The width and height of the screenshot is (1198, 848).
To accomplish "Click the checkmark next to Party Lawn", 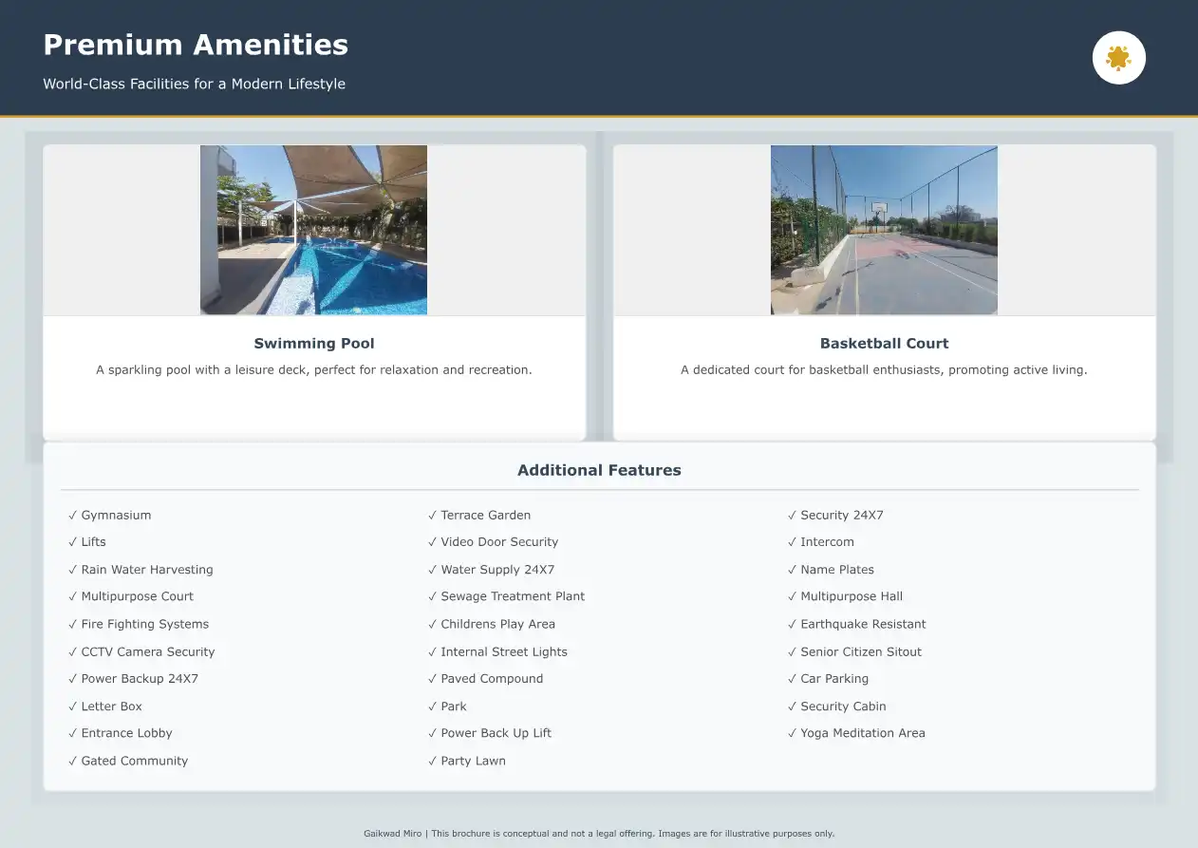I will (x=432, y=762).
